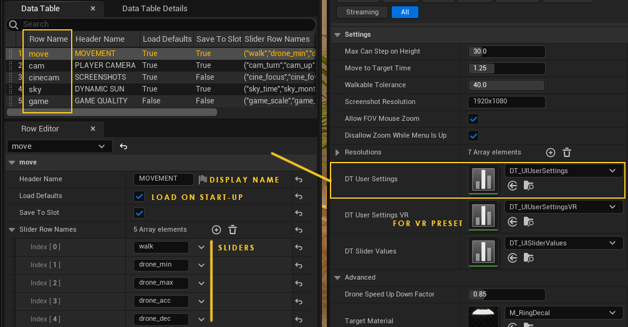Open the drone_acc Index 3 dropdown
Viewport: 628px width, 327px height.
pos(201,301)
